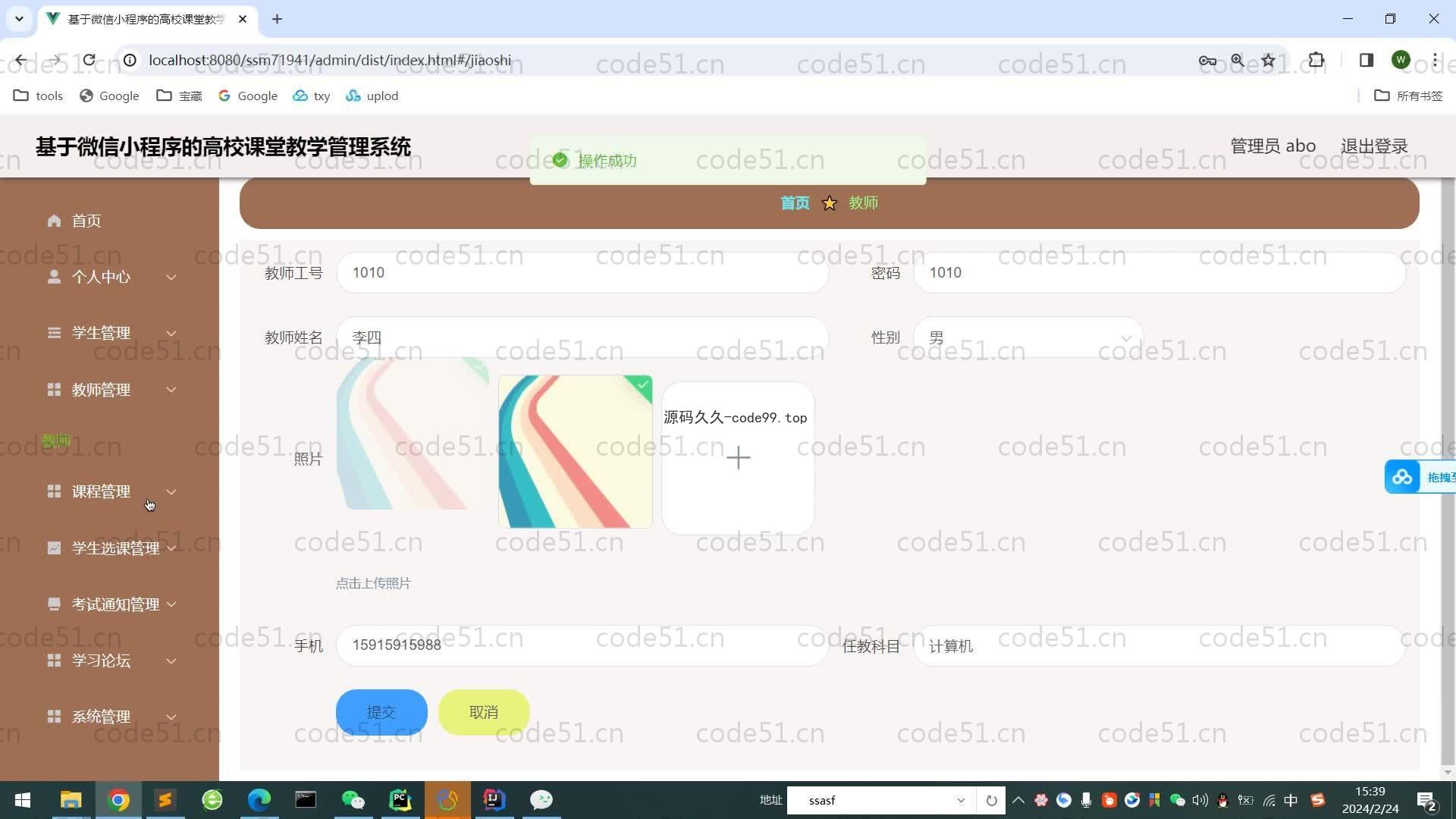This screenshot has width=1456, height=819.
Task: Click the 手机 phone input field
Action: tap(582, 645)
